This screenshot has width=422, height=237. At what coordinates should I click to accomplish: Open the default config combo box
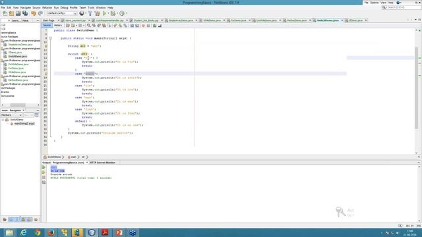62,13
